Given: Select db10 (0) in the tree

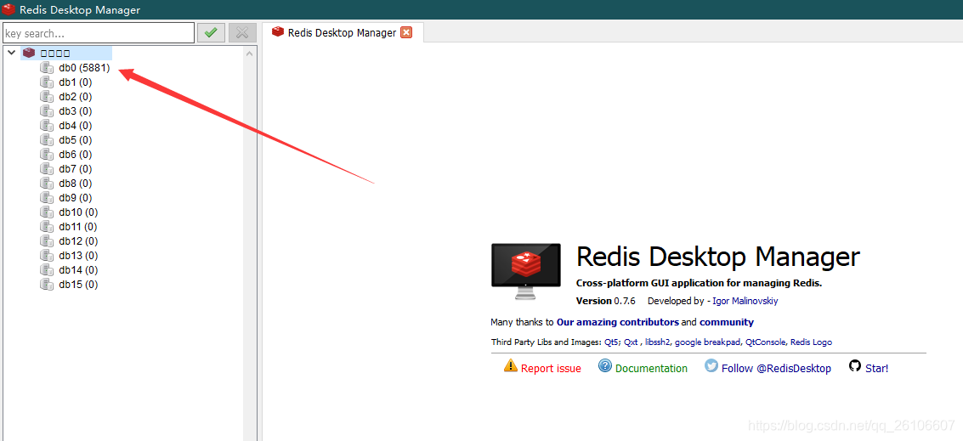Looking at the screenshot, I should [78, 212].
